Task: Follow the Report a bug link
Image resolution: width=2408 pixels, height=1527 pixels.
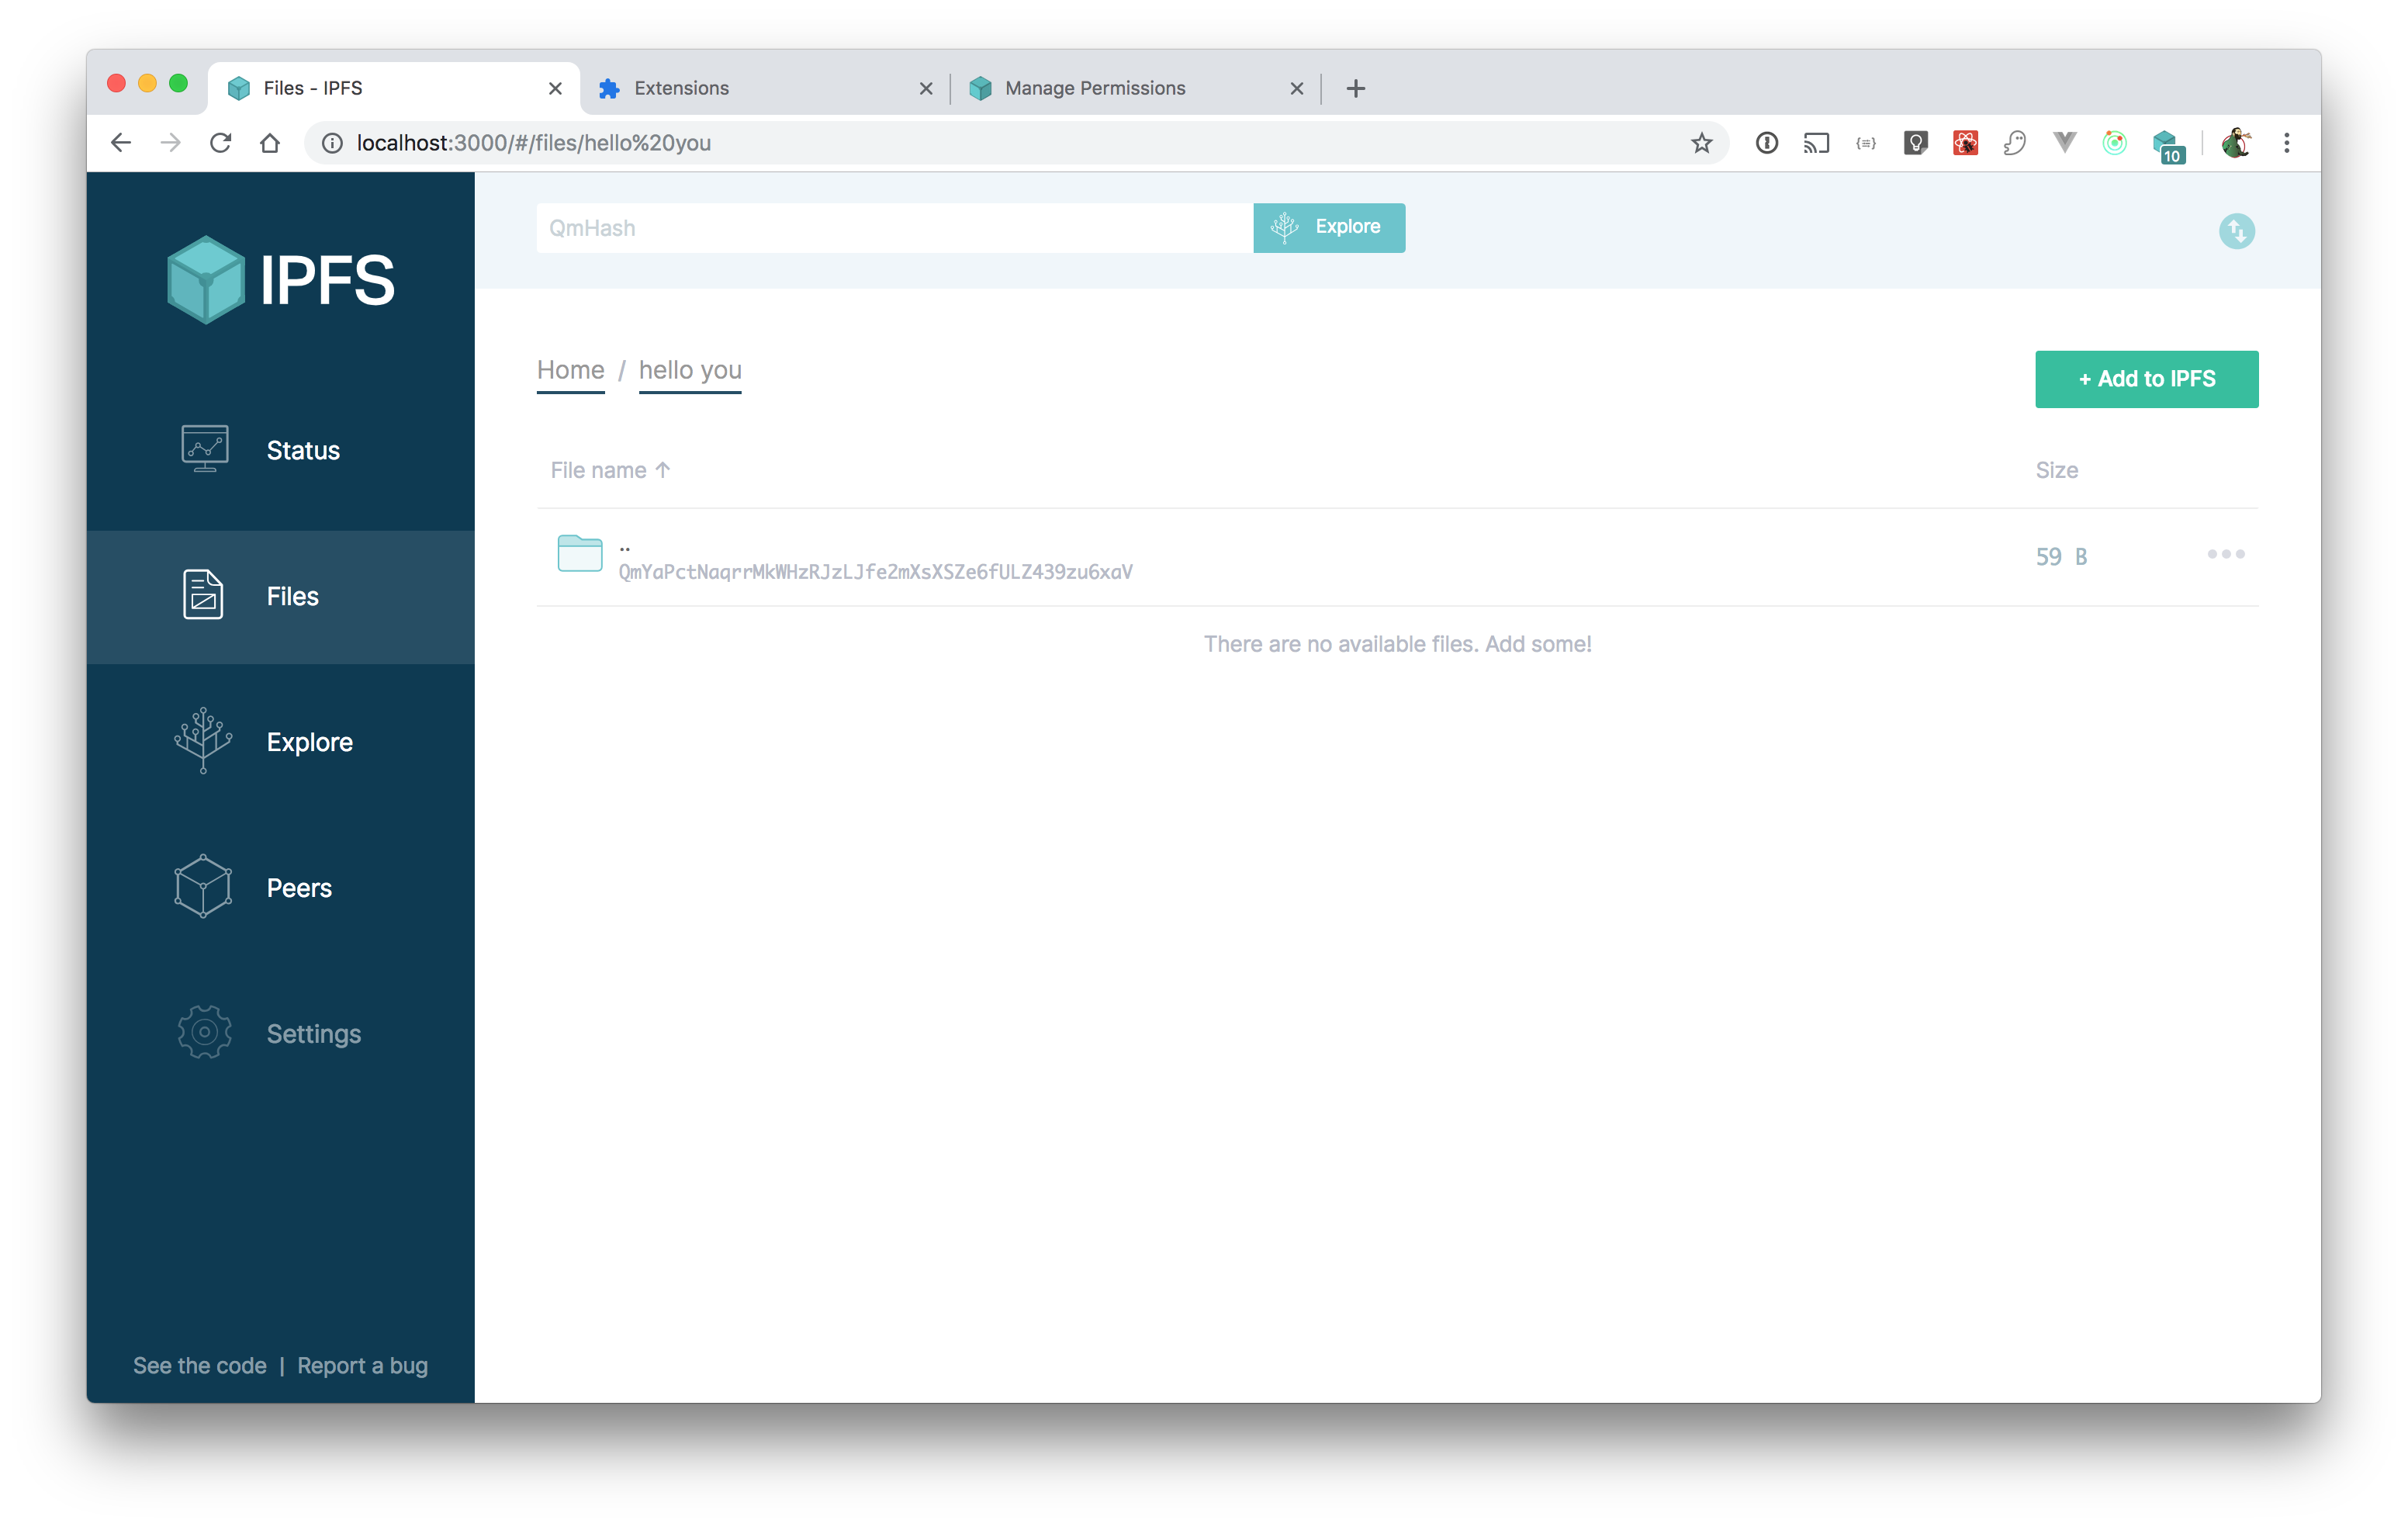Action: (362, 1365)
